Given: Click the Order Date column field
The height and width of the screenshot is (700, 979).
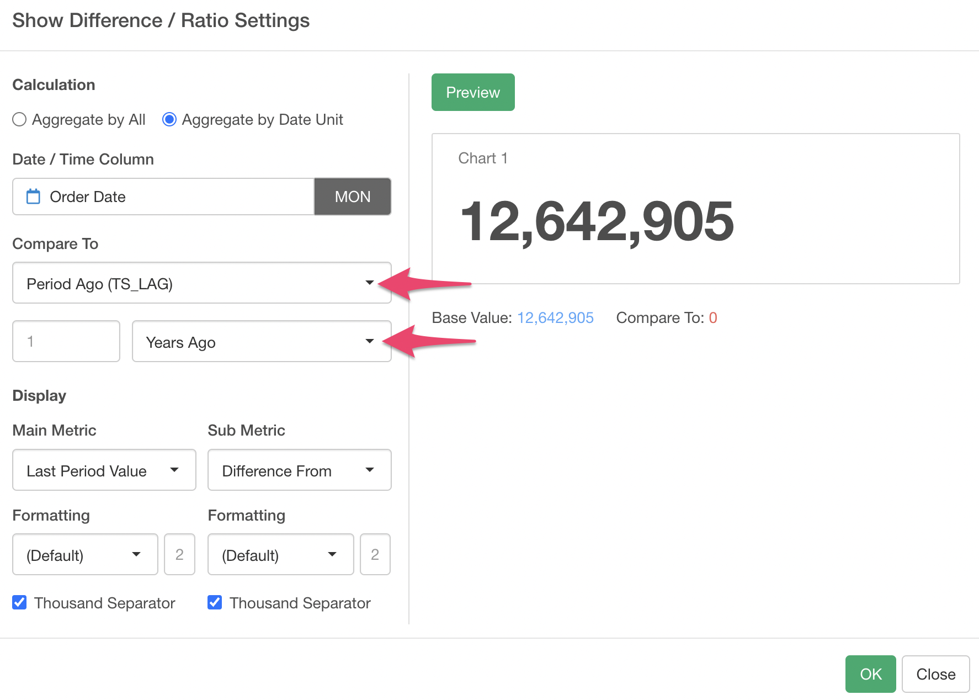Looking at the screenshot, I should [166, 197].
